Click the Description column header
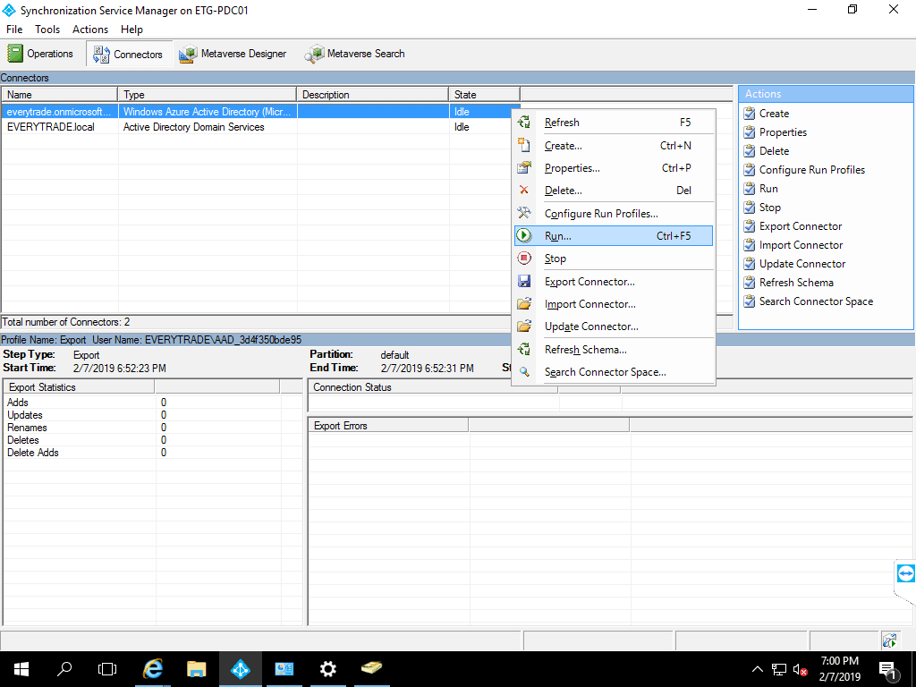 coord(373,94)
